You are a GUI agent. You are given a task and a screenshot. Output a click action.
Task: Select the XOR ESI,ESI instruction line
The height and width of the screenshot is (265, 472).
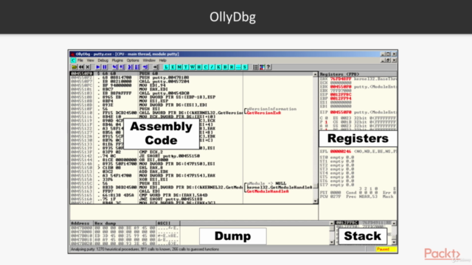[x=192, y=180]
